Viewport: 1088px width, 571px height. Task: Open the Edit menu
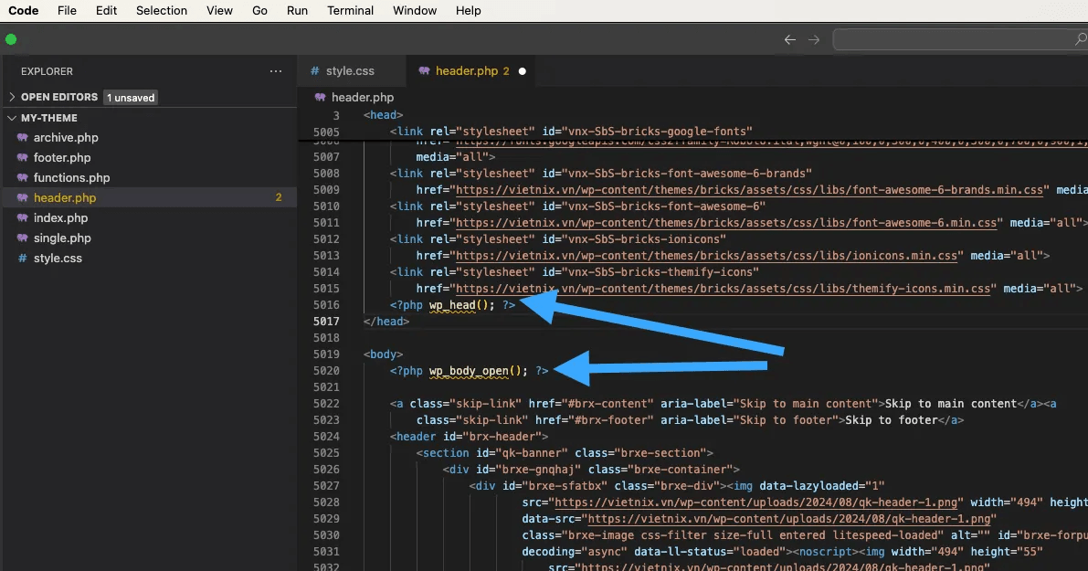106,10
